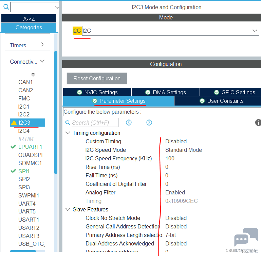Viewport: 261px width, 256px height.
Task: Click the I2C3 yellow warning triangle icon
Action: (x=14, y=123)
